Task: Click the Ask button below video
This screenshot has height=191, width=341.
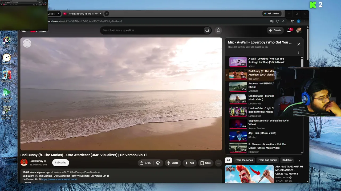Action: click(x=189, y=163)
